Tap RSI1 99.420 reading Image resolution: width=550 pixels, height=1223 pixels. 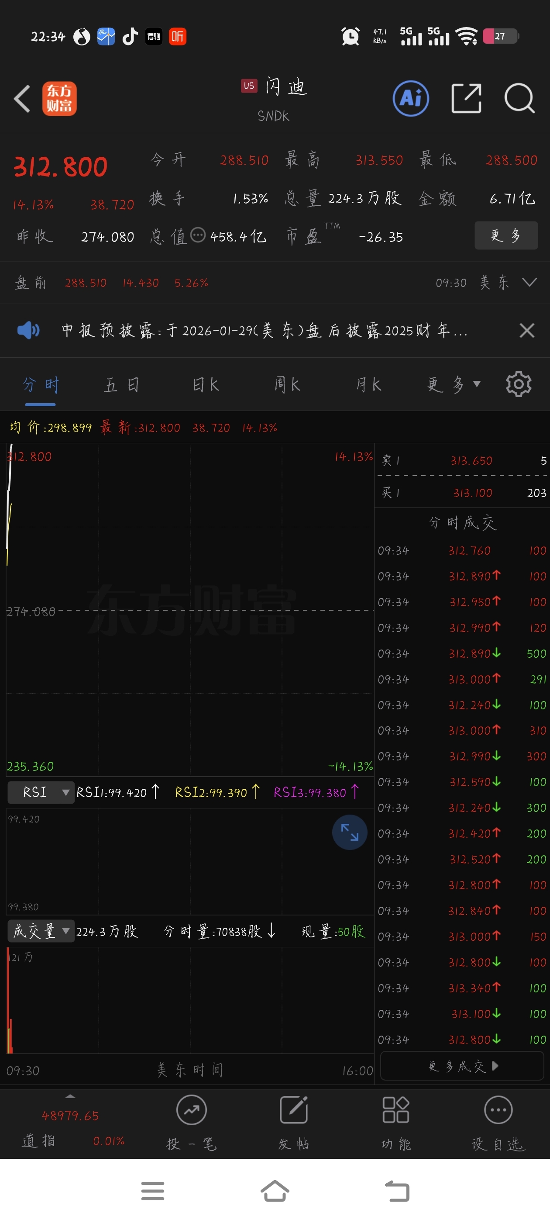pyautogui.click(x=118, y=792)
